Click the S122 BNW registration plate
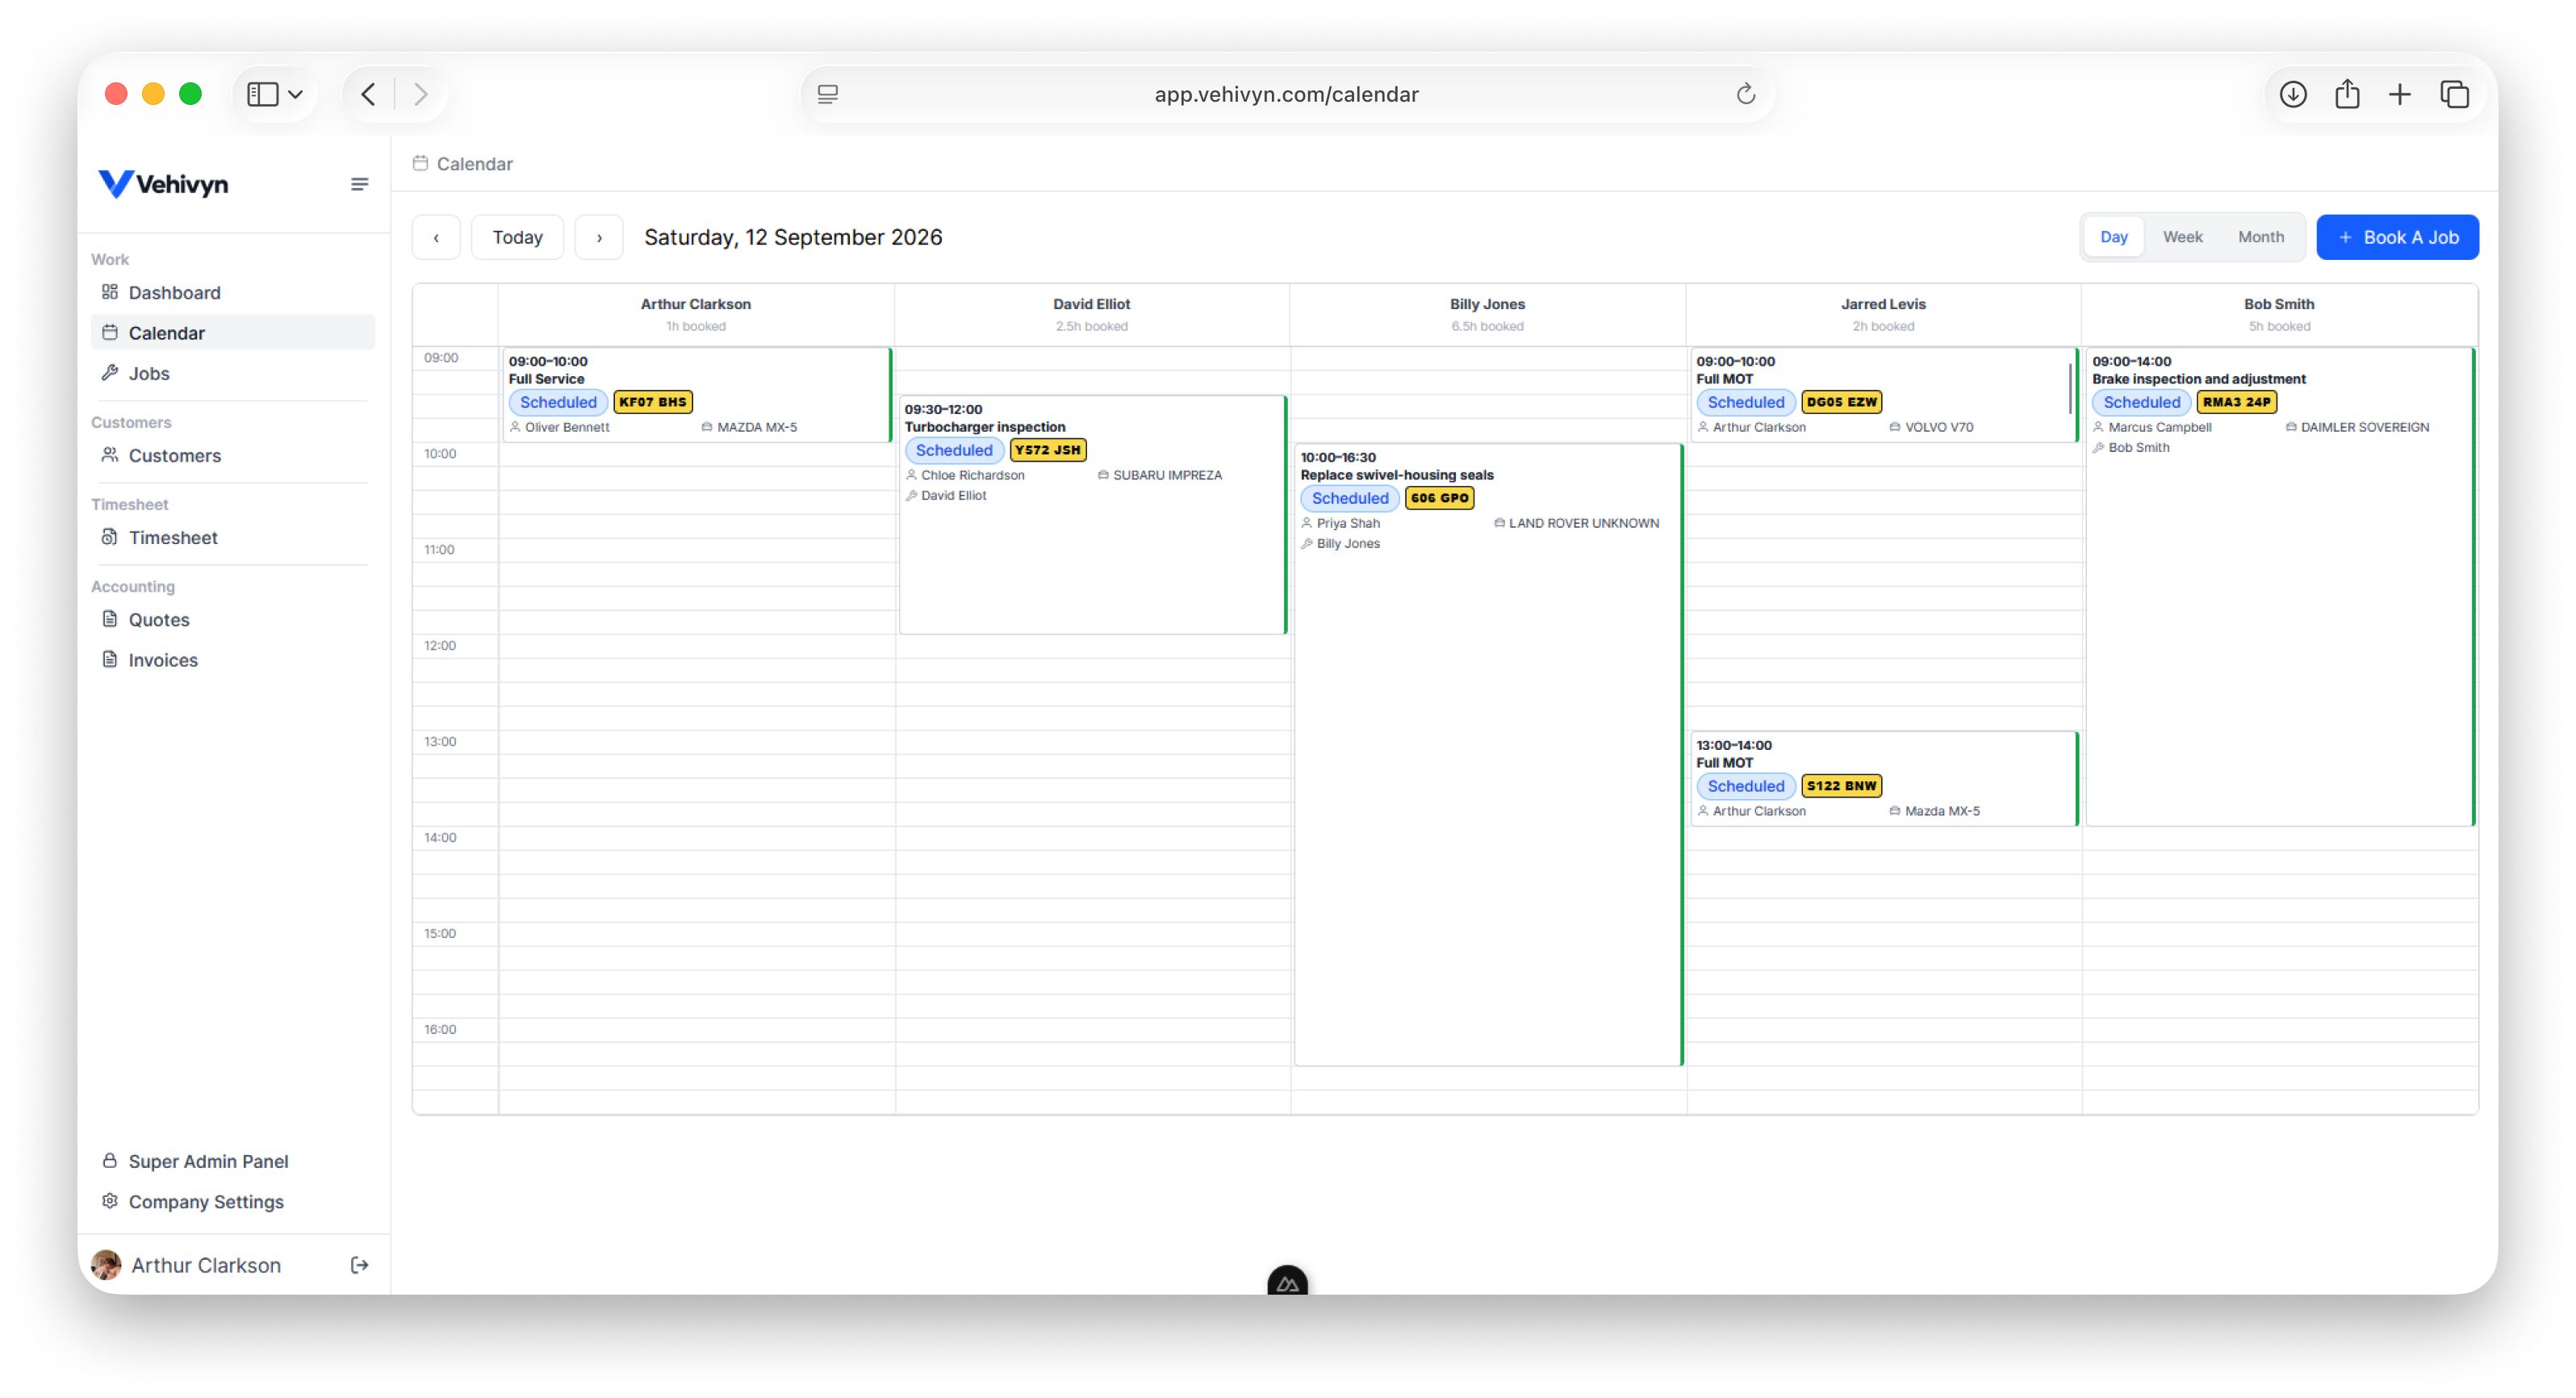This screenshot has height=1398, width=2576. [1841, 786]
